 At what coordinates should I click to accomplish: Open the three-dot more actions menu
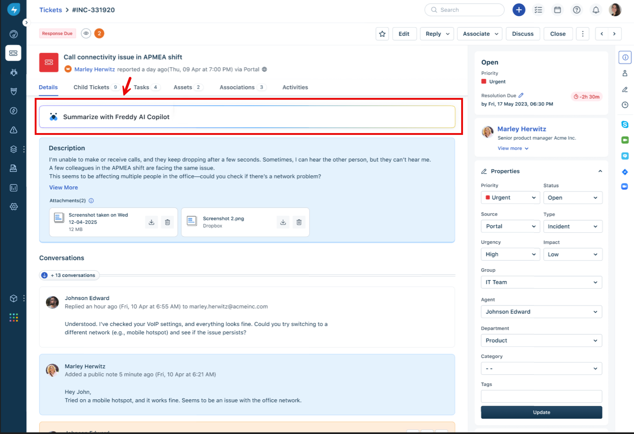click(583, 34)
